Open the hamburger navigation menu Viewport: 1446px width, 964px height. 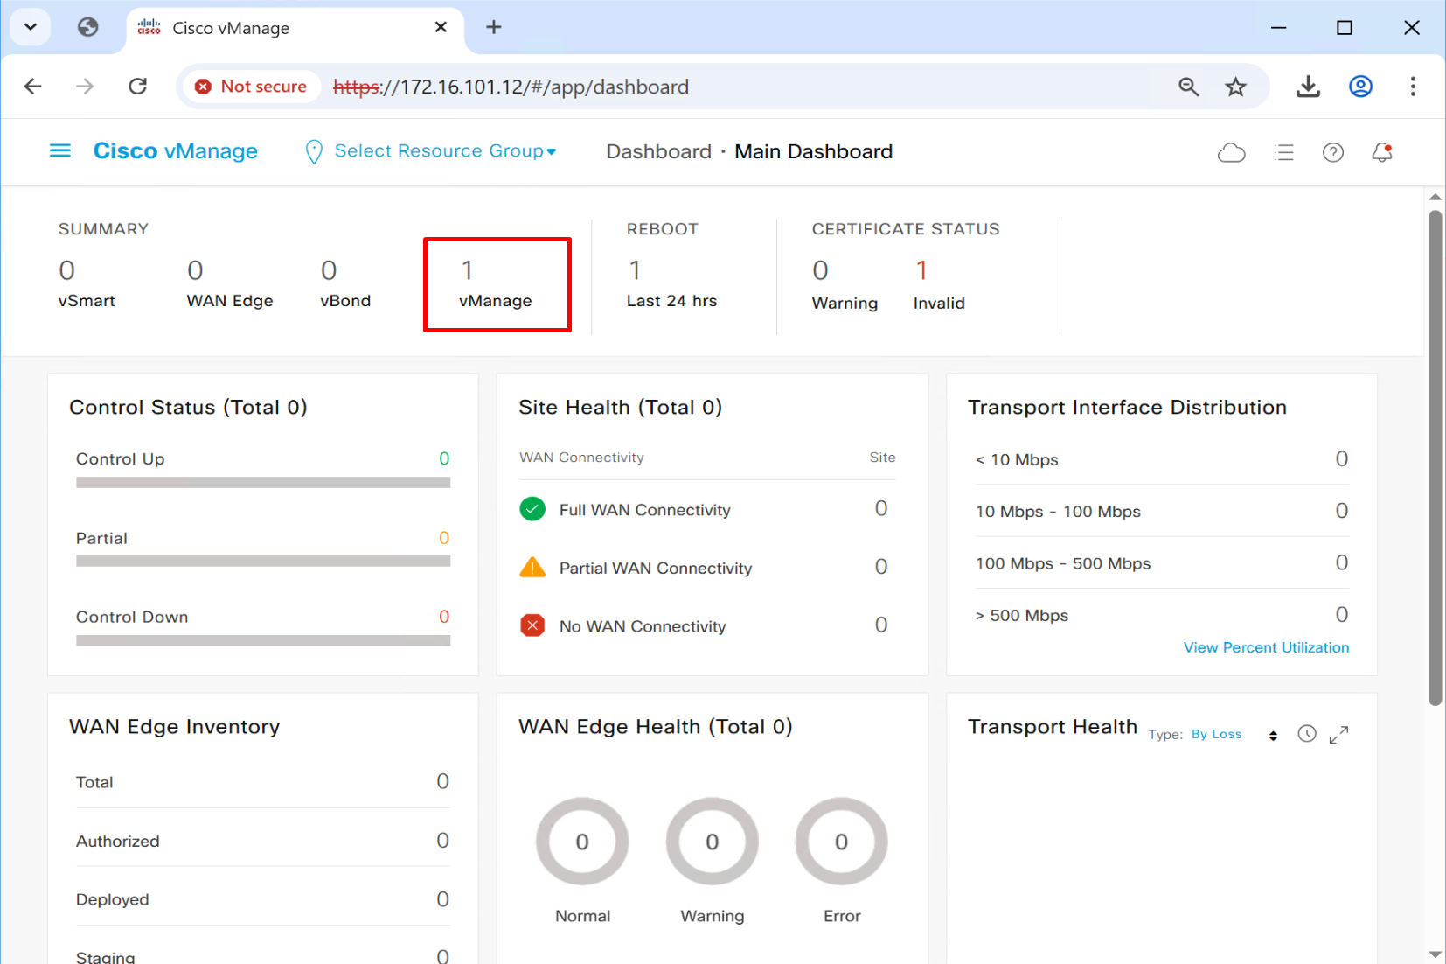click(x=59, y=151)
